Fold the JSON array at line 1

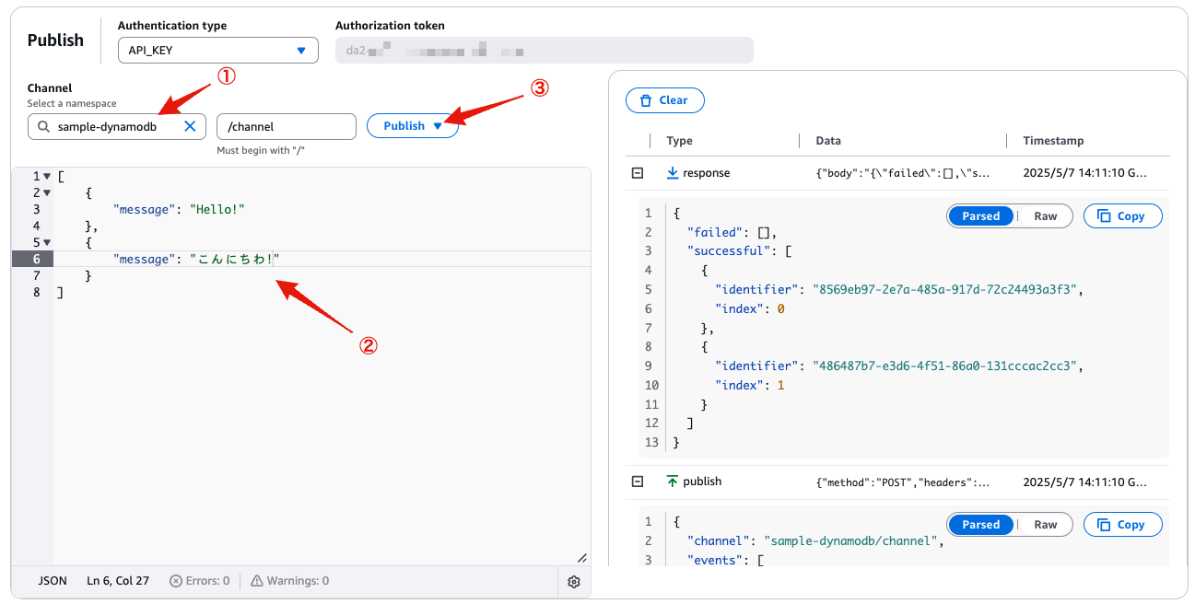click(x=47, y=176)
